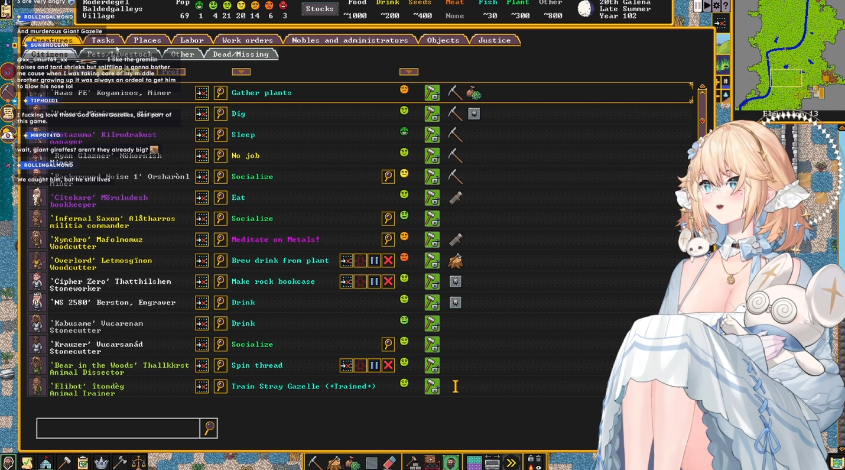The height and width of the screenshot is (470, 845).
Task: Toggle specialization for 'NS 2580' Engraver
Action: 432,303
